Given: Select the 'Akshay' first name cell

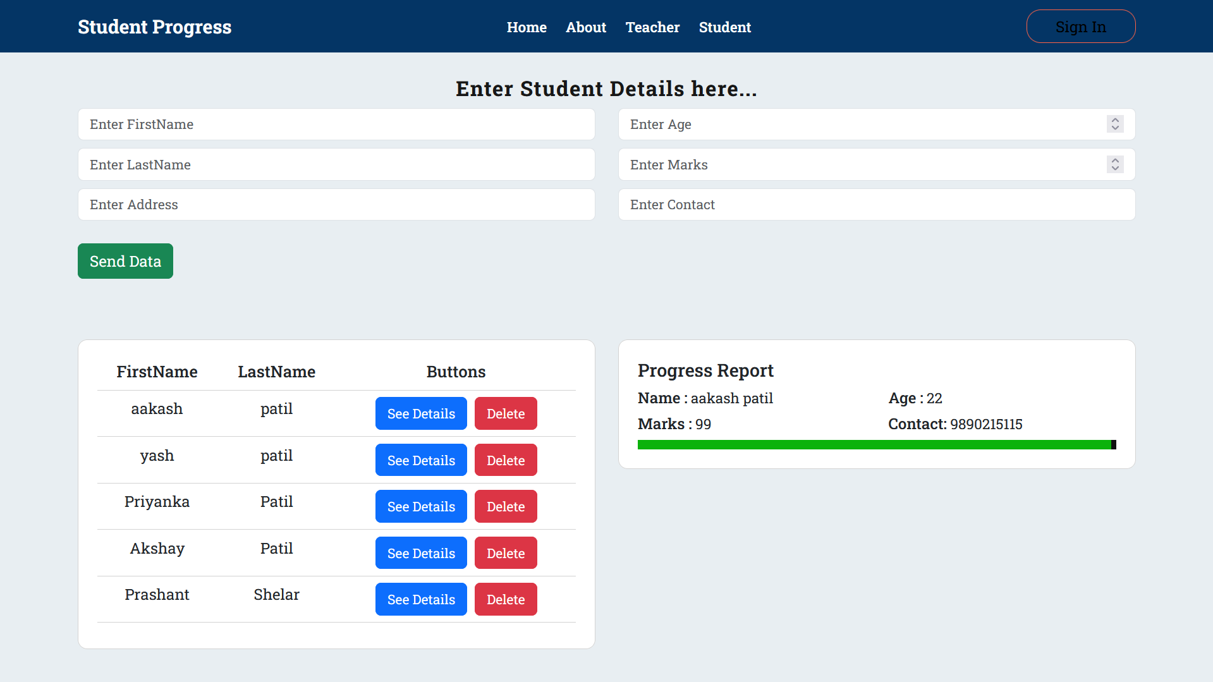Looking at the screenshot, I should 157,549.
